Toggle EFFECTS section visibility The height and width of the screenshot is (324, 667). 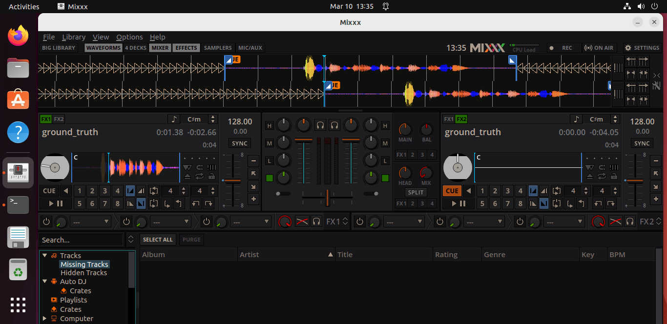(187, 48)
